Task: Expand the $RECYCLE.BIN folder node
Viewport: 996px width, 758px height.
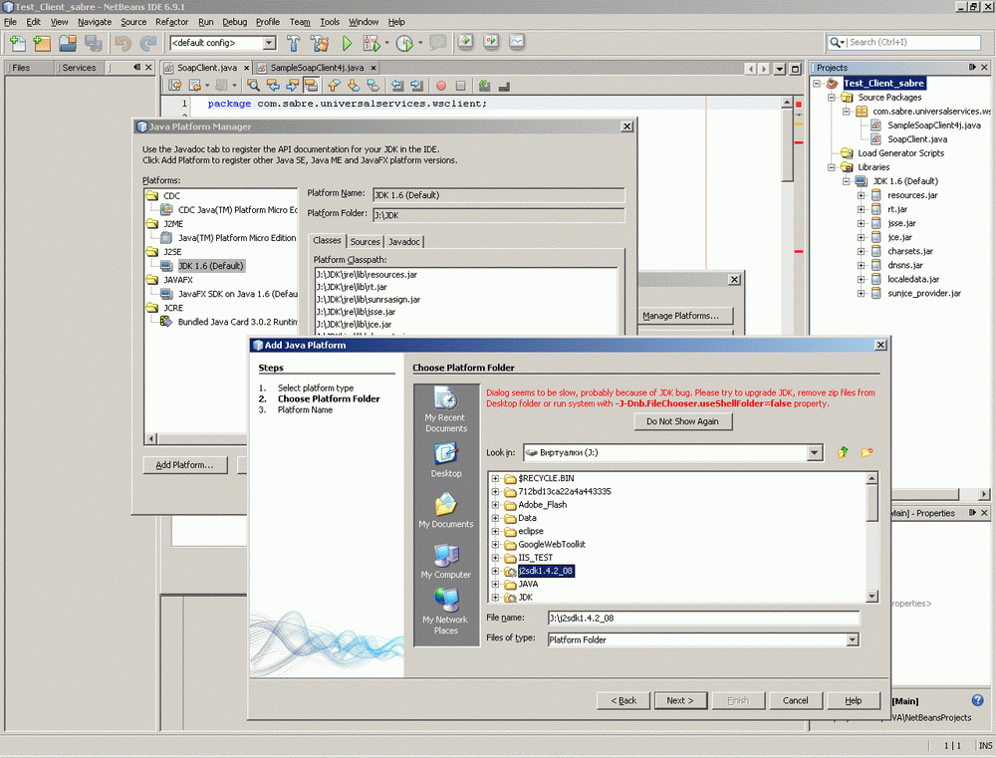Action: [495, 478]
